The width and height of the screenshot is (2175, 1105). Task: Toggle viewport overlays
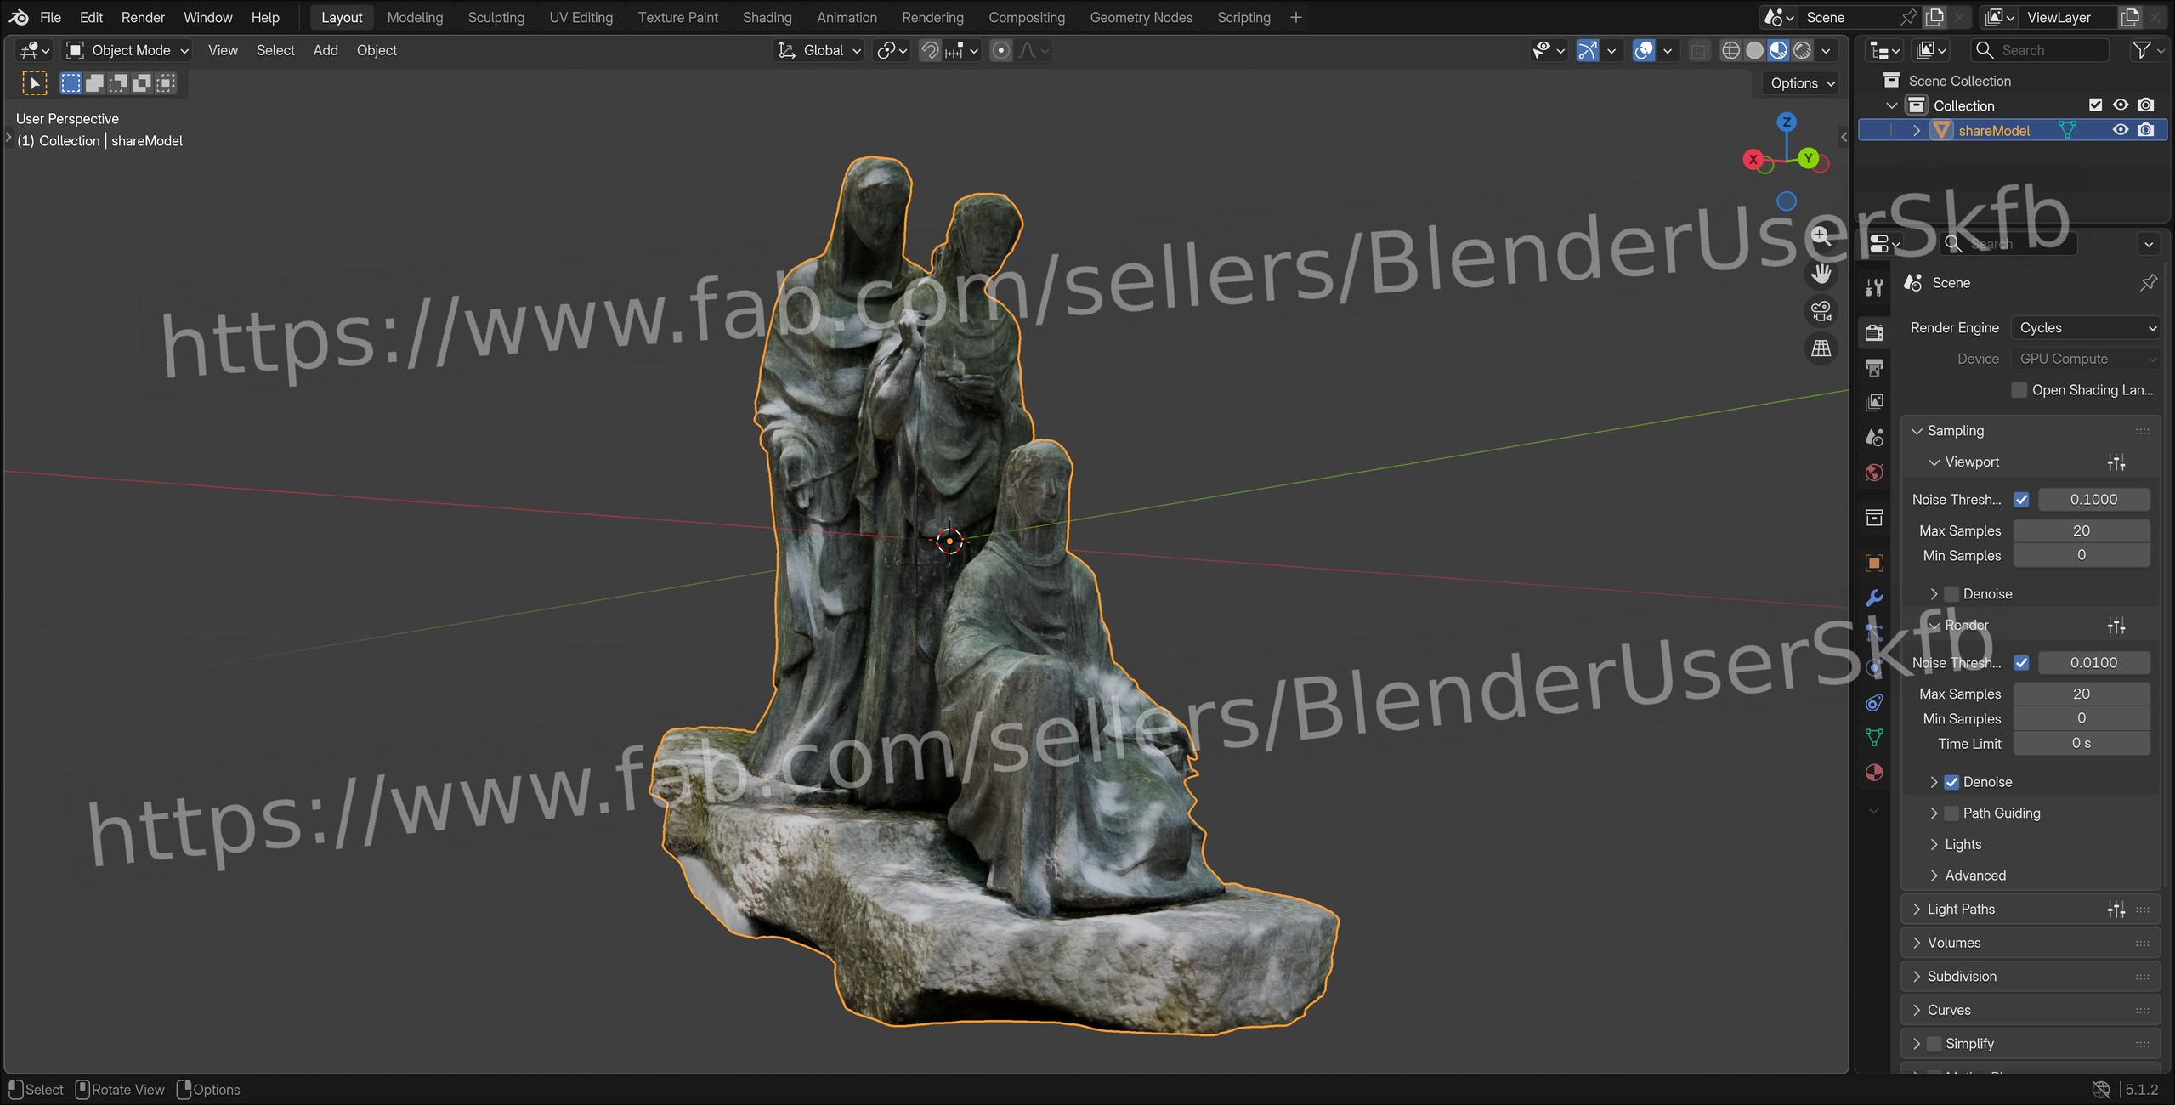[1644, 50]
